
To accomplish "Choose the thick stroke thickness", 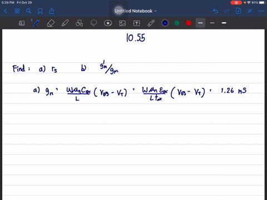I will click(x=224, y=23).
